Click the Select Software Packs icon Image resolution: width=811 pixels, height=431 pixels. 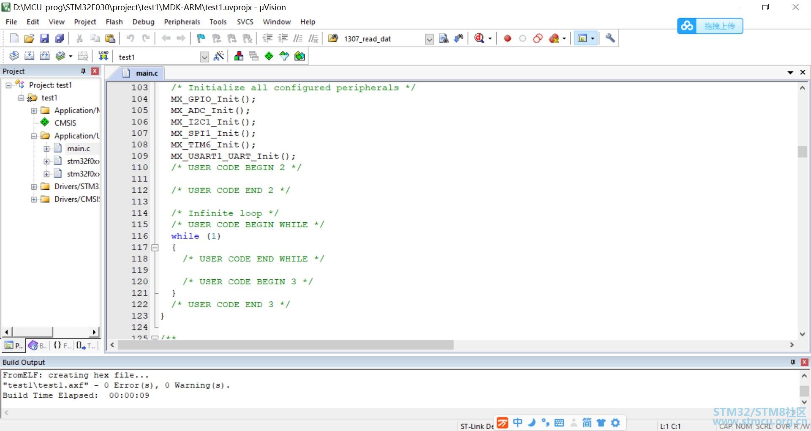coord(284,56)
